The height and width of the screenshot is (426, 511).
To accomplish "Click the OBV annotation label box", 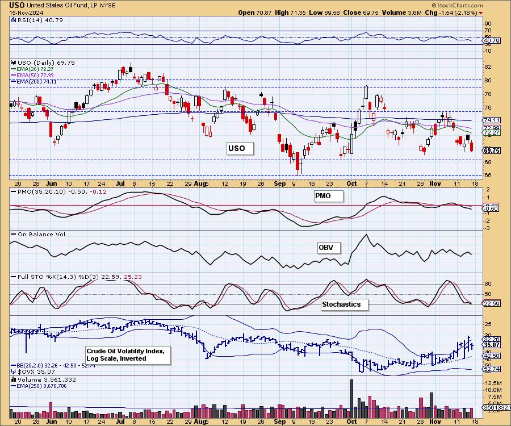I will pos(329,248).
